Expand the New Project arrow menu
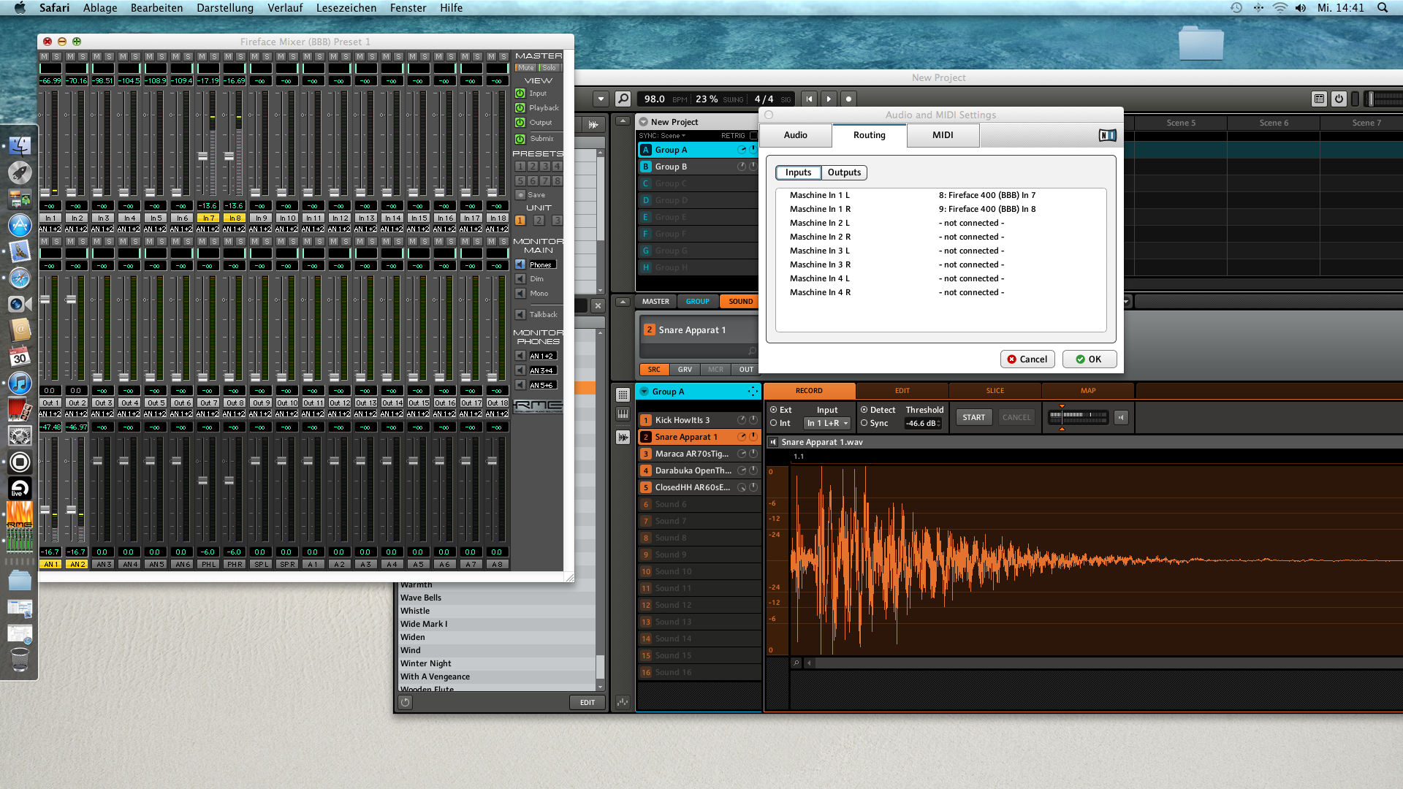This screenshot has height=789, width=1403. pos(644,122)
